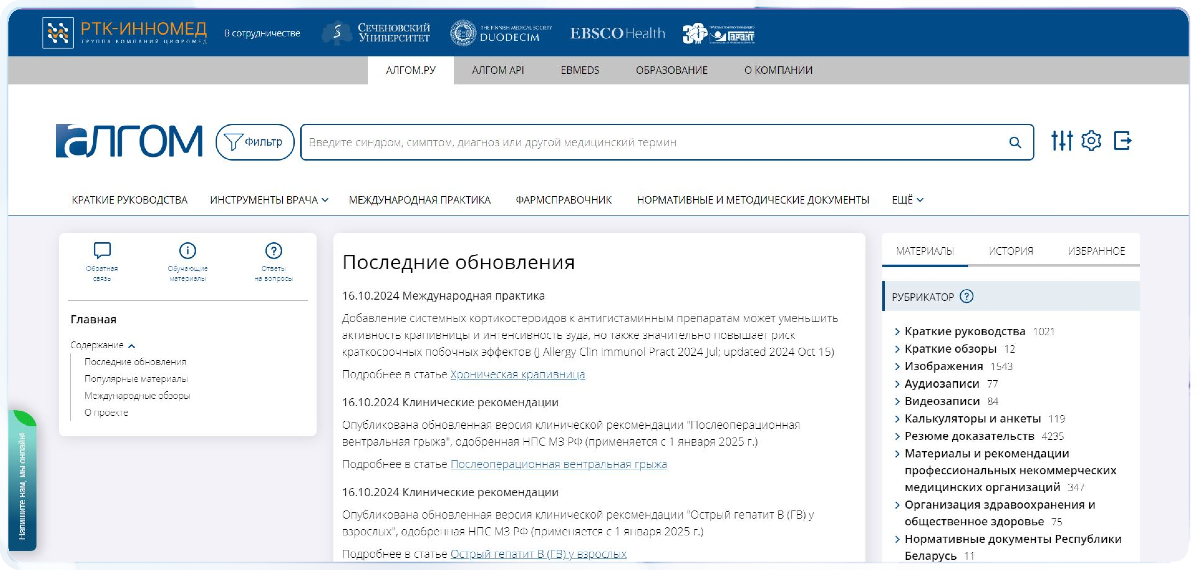Viewport: 1197px width, 570px height.
Task: Open НОРМАТИВНЫЕ И МЕТОДИЧЕСКИЕ ДОКУМЕНТЫ menu
Action: (x=753, y=200)
